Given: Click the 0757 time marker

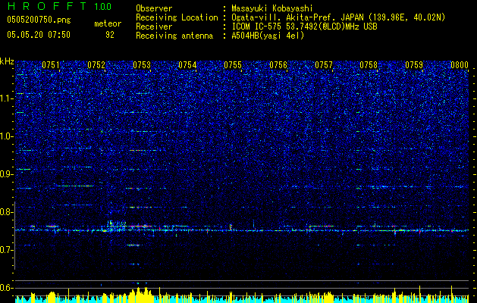Looking at the screenshot, I should point(324,65).
